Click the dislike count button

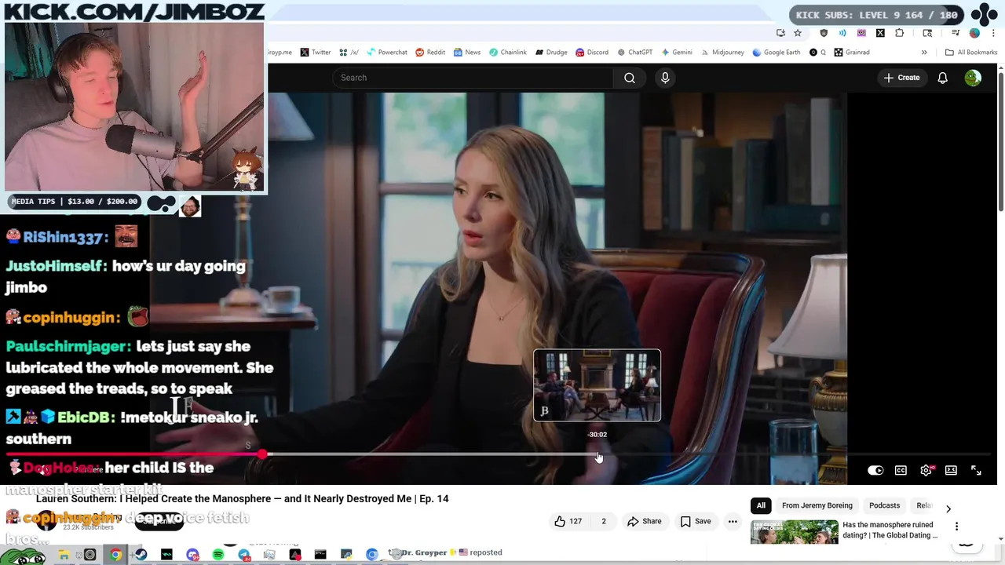coord(603,521)
